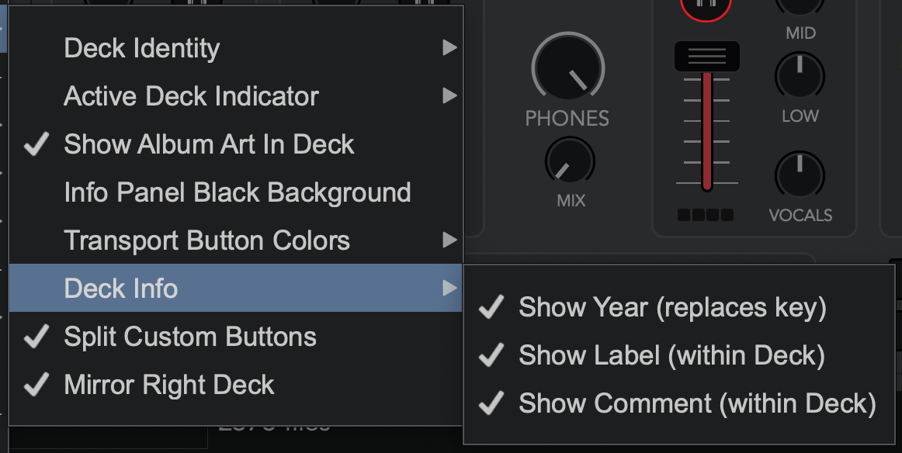Click the checkmark beside Show Album Art
902x453 pixels.
(36, 144)
